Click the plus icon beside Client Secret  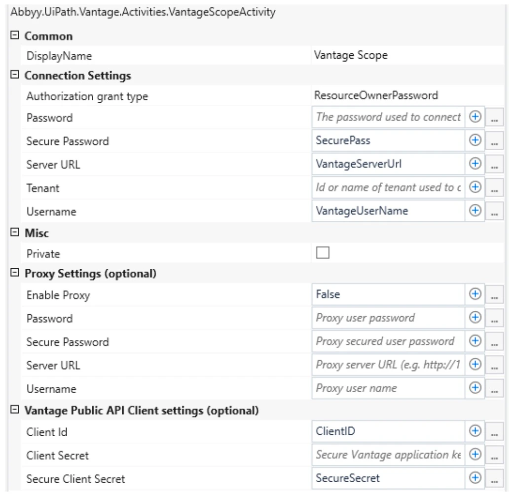pyautogui.click(x=474, y=455)
